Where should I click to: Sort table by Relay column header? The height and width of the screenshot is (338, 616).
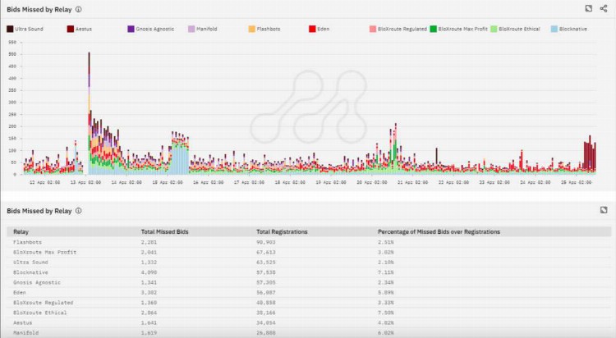pyautogui.click(x=21, y=232)
